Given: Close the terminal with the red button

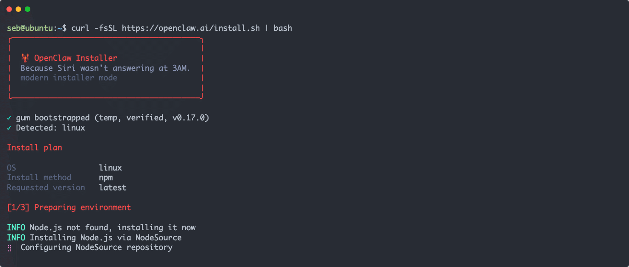Looking at the screenshot, I should (9, 9).
